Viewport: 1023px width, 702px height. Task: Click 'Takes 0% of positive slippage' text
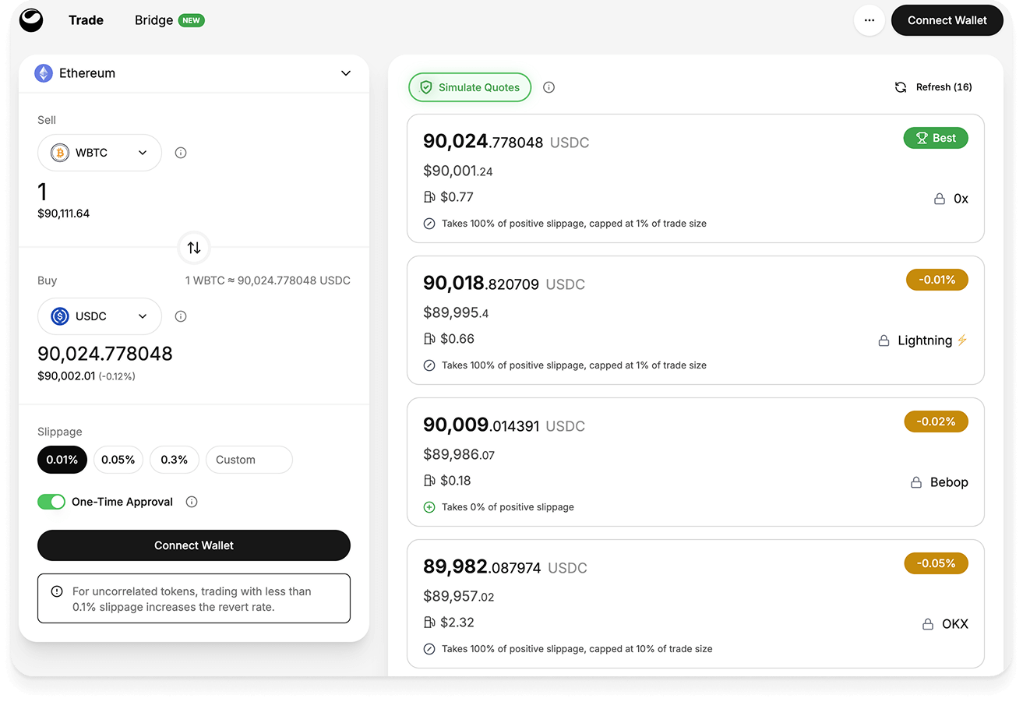pos(508,507)
